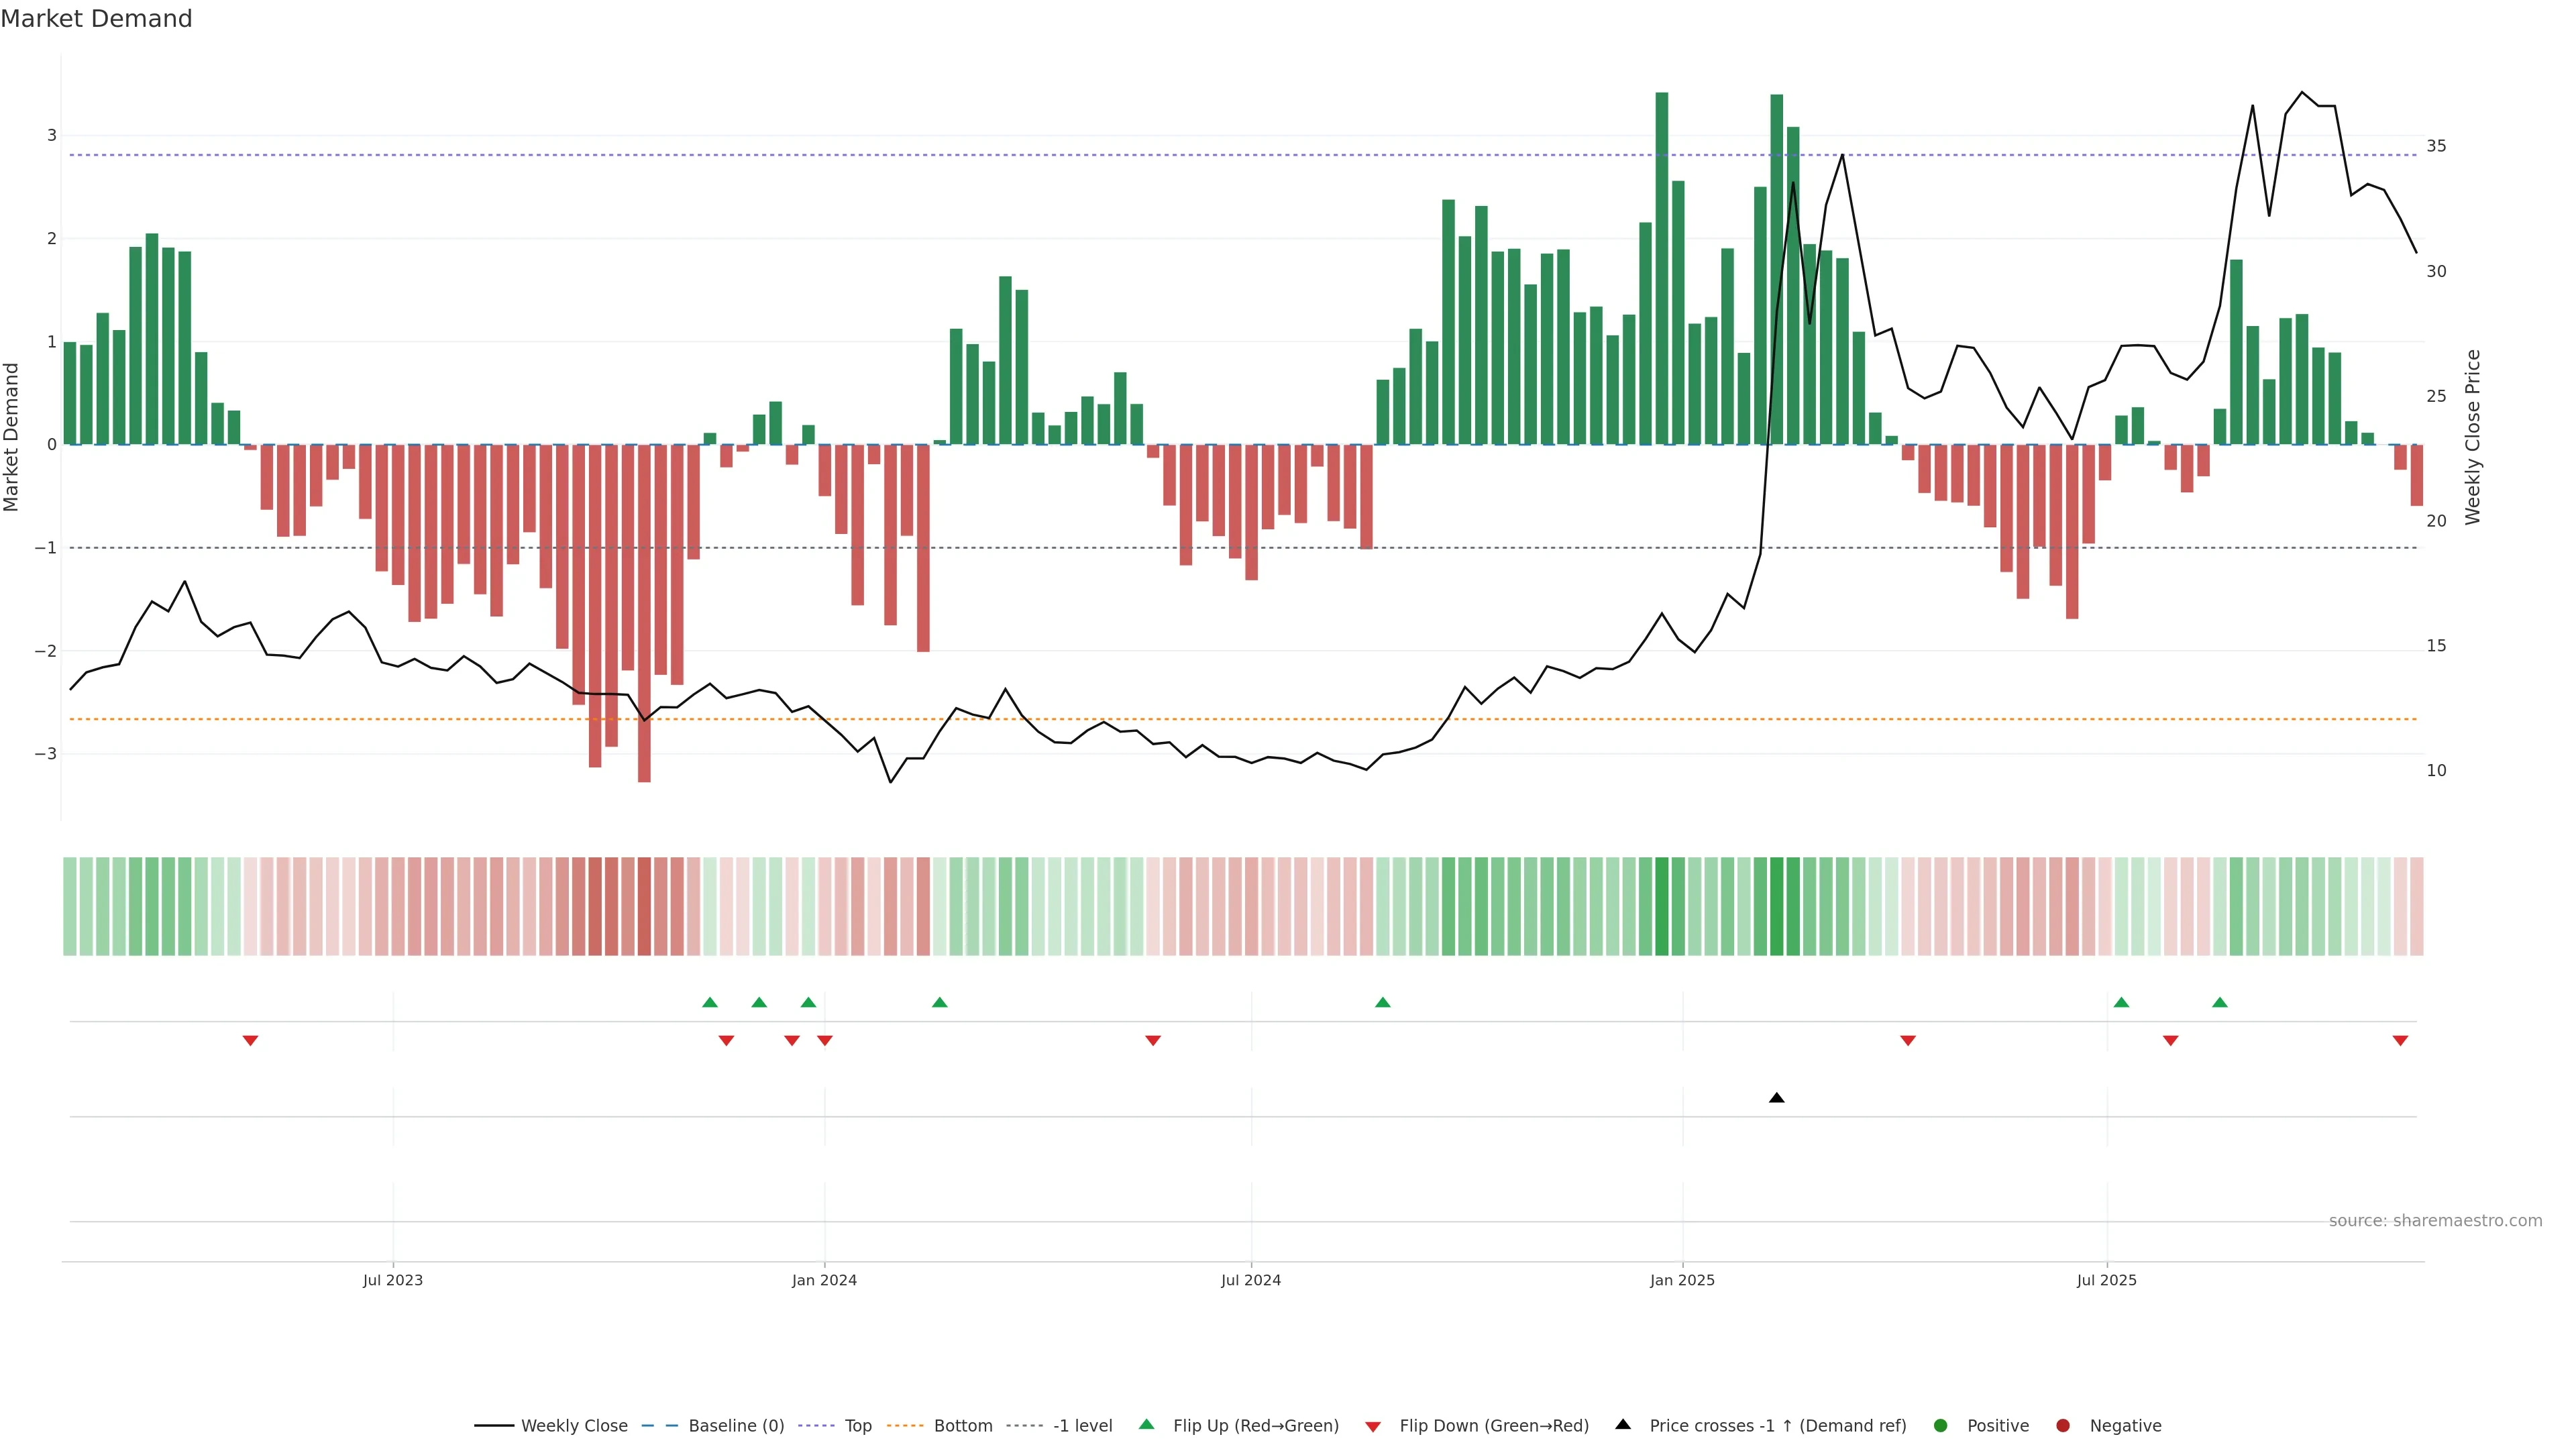Click the source: sharemaestro.com text
Screen dimensions: 2576x1449
[2435, 1220]
